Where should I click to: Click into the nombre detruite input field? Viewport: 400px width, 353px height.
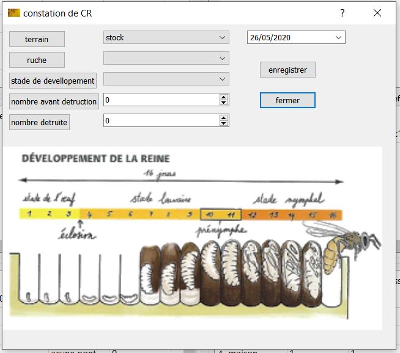click(x=160, y=120)
